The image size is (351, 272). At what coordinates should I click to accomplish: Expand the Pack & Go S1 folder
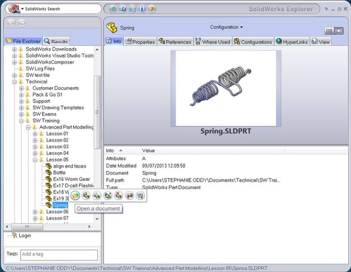pyautogui.click(x=21, y=95)
